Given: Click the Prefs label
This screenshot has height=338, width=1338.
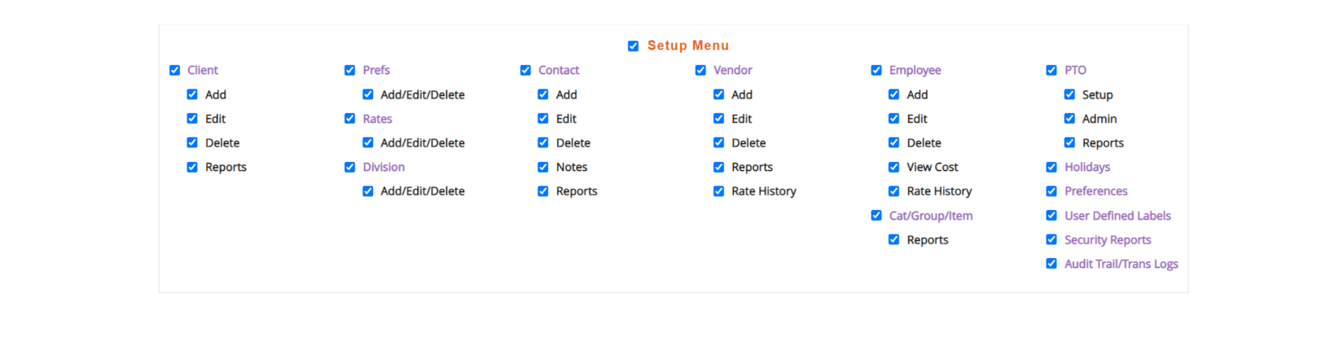Looking at the screenshot, I should point(376,70).
